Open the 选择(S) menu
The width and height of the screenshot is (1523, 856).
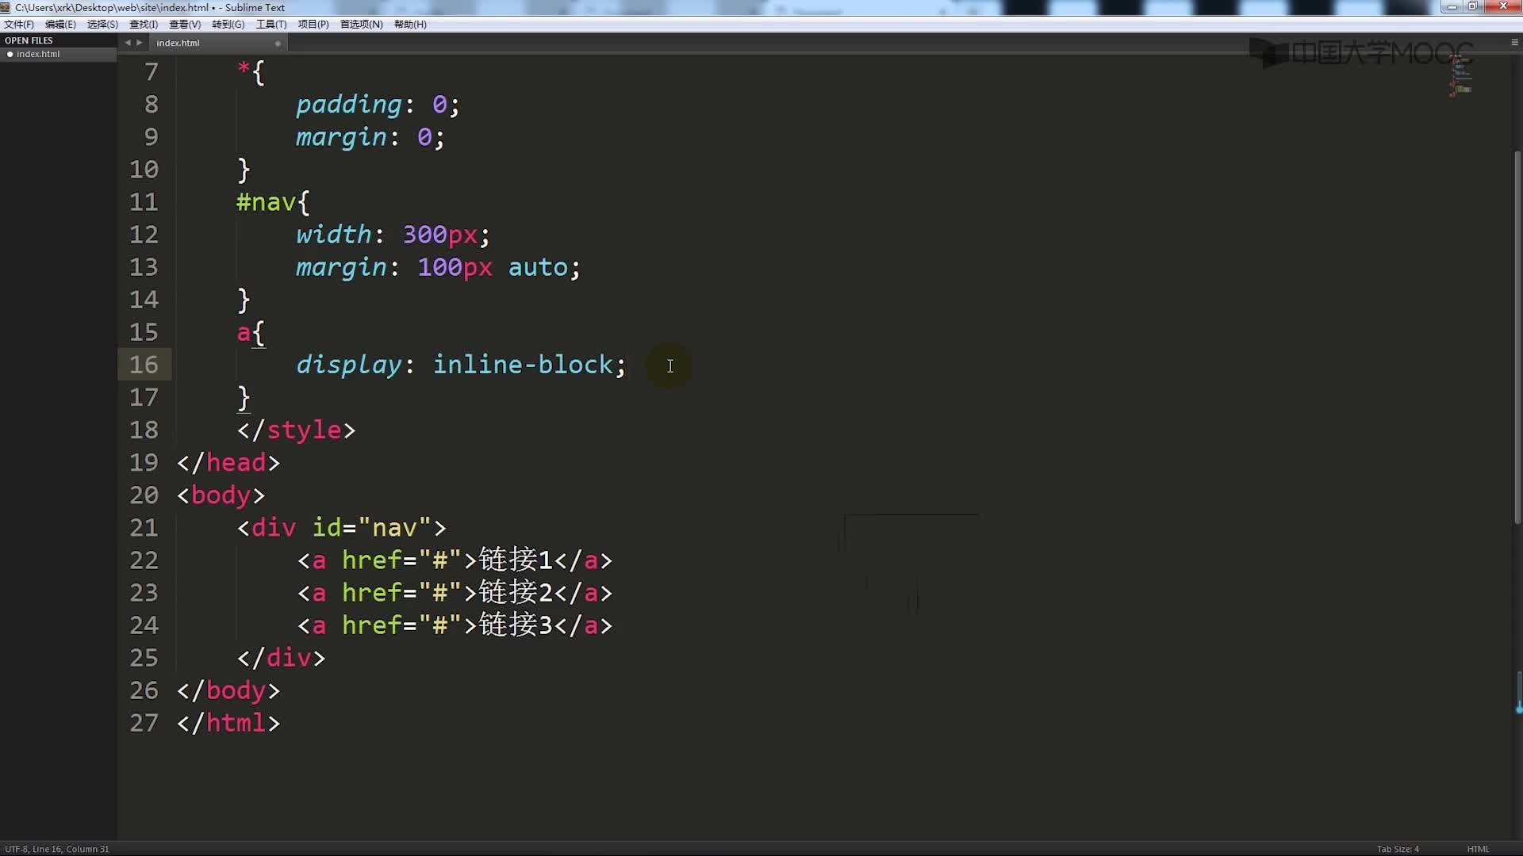click(102, 25)
